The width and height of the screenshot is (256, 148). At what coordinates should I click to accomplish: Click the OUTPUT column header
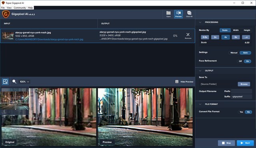105,24
